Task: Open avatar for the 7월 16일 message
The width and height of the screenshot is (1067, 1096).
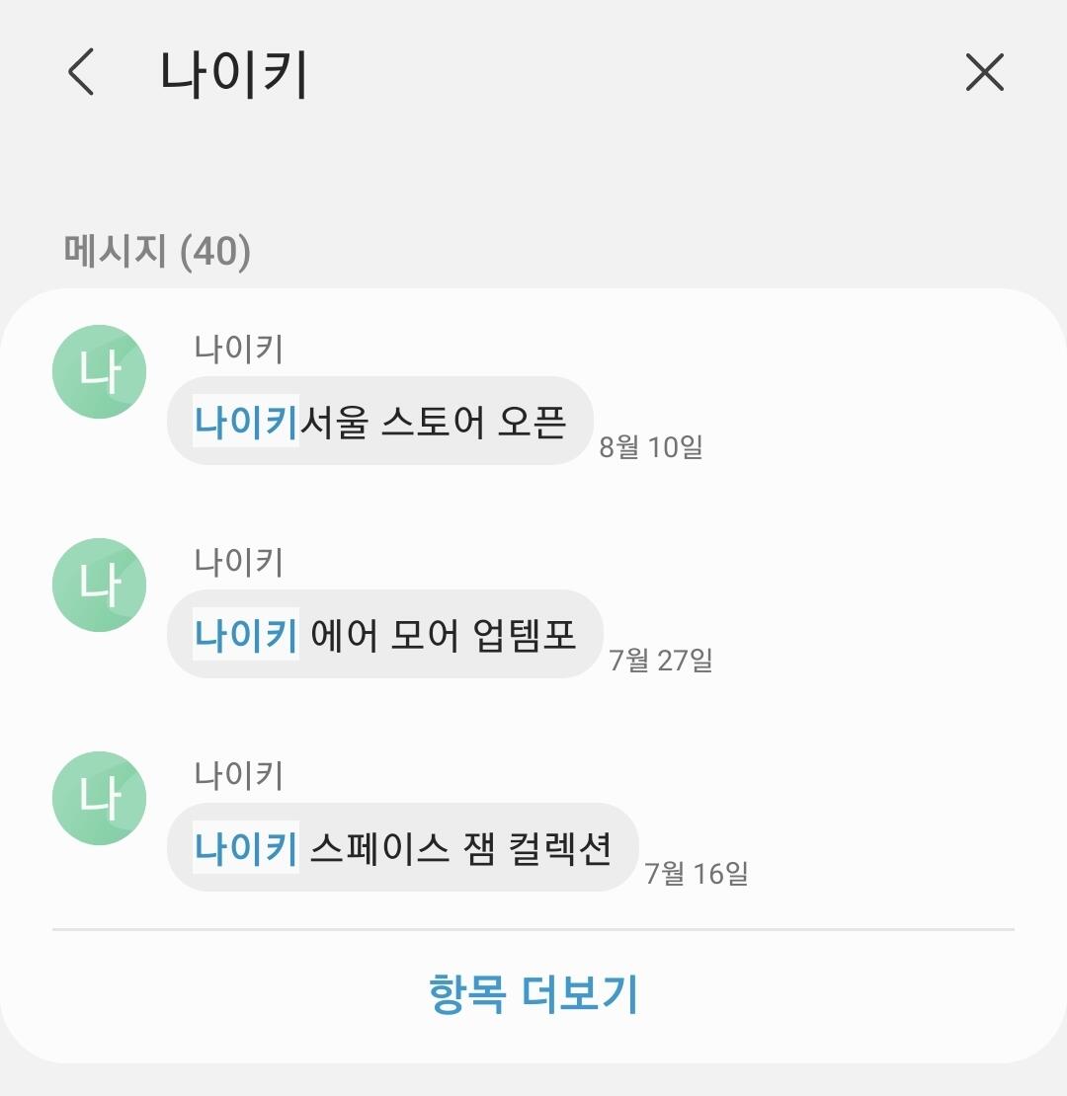Action: point(99,798)
